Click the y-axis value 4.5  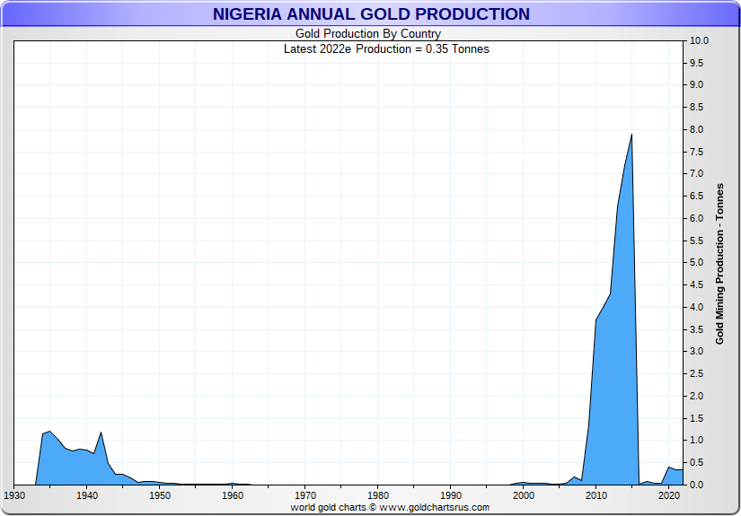click(x=697, y=284)
